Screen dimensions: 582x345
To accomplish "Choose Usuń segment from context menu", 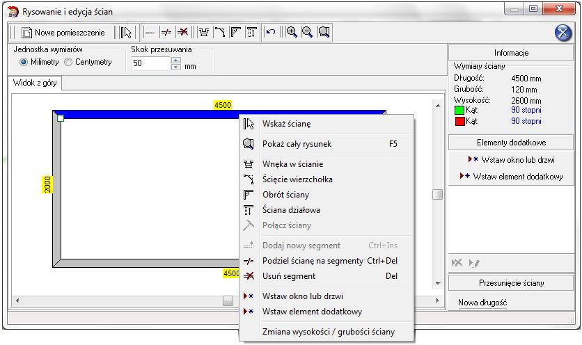I will point(327,276).
